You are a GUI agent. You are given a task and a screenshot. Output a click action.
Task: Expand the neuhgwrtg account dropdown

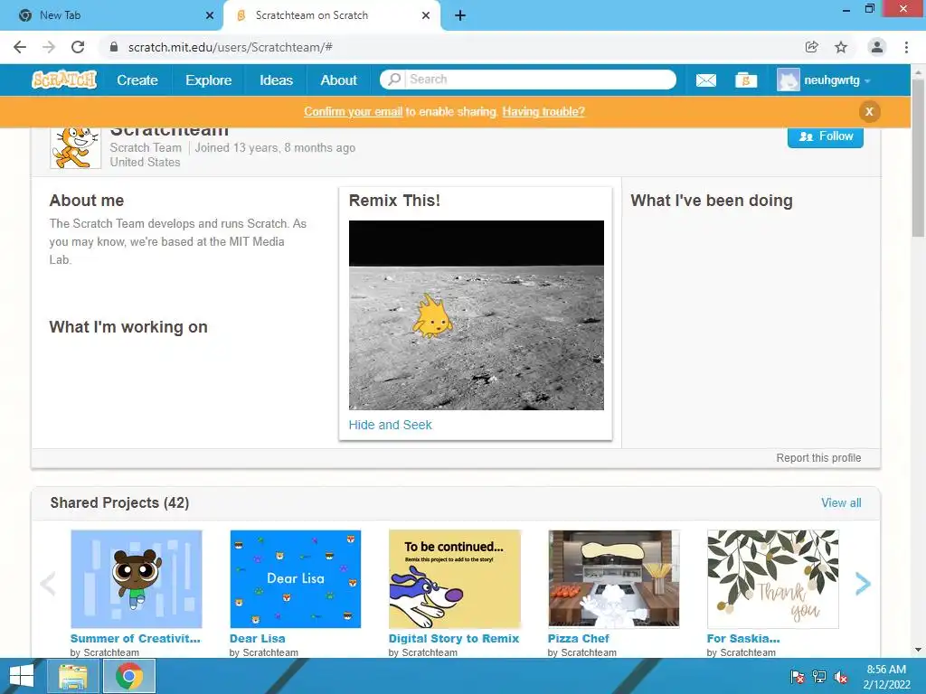click(867, 80)
